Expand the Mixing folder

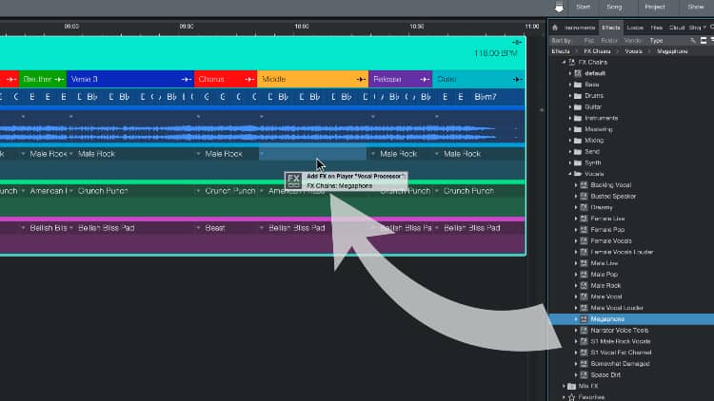coord(570,141)
